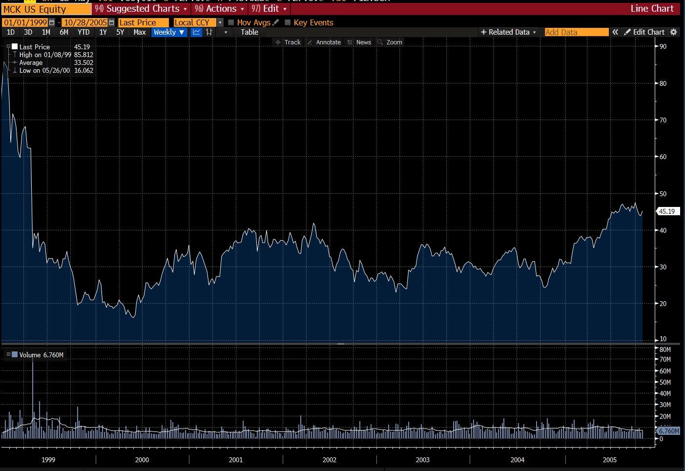The image size is (685, 471).
Task: Click the High on 01/08/99 legend row
Action: click(53, 55)
